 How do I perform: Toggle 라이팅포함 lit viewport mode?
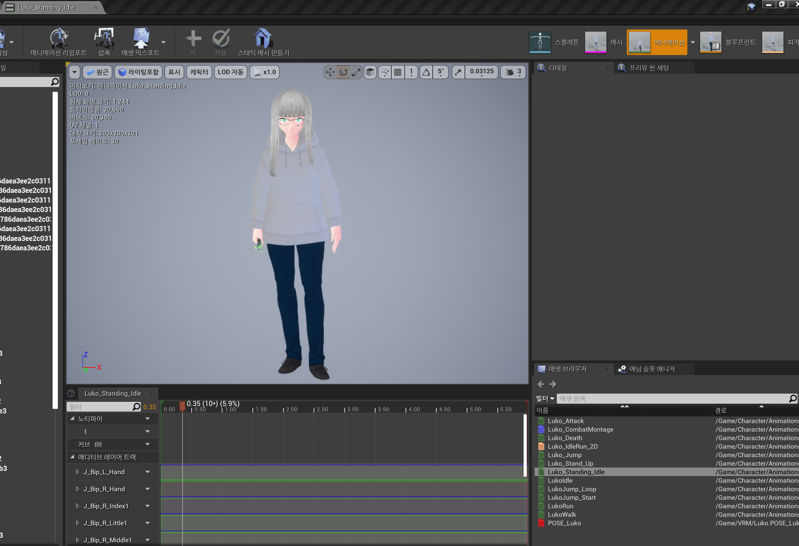pos(138,72)
